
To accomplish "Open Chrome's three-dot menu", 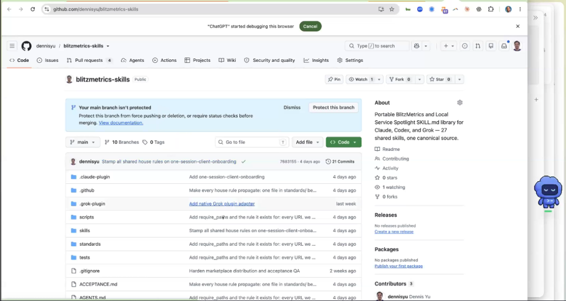I will pyautogui.click(x=520, y=9).
